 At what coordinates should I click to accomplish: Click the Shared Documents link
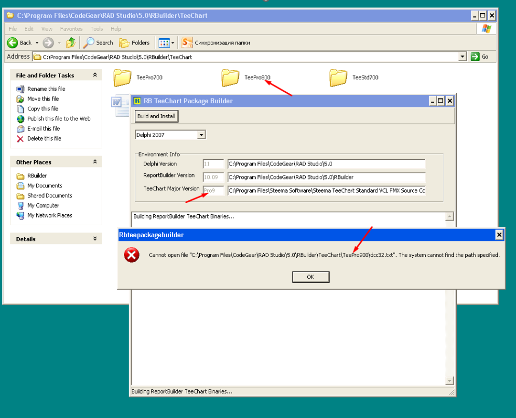pyautogui.click(x=50, y=196)
